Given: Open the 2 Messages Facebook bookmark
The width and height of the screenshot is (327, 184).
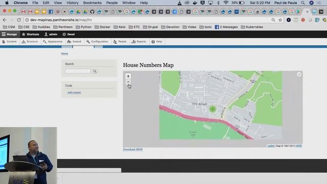Looking at the screenshot, I should (x=226, y=27).
